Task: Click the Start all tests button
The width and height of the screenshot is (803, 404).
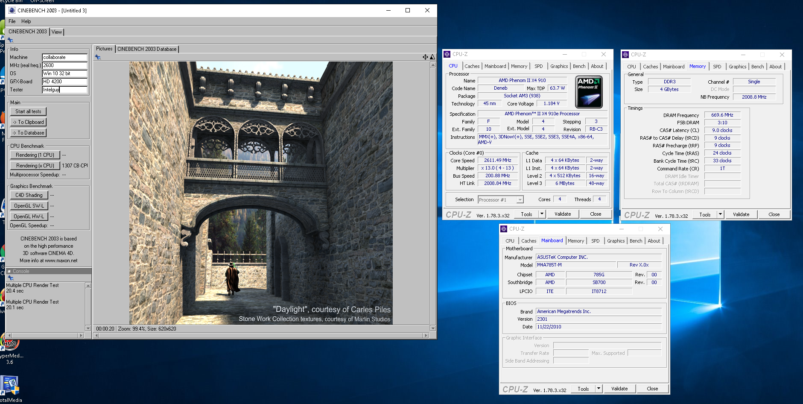Action: tap(28, 111)
